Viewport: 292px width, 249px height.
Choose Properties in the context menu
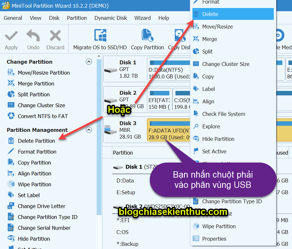point(233,239)
